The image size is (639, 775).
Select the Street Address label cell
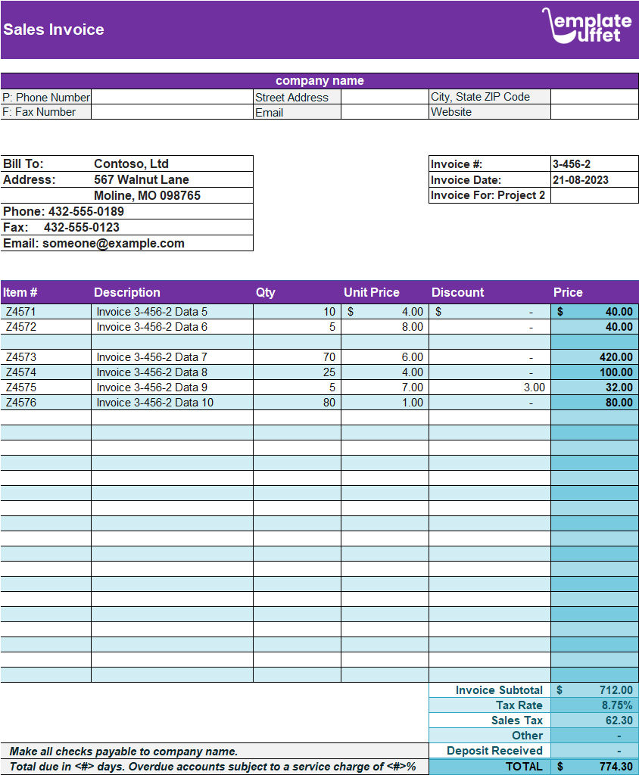(x=295, y=97)
